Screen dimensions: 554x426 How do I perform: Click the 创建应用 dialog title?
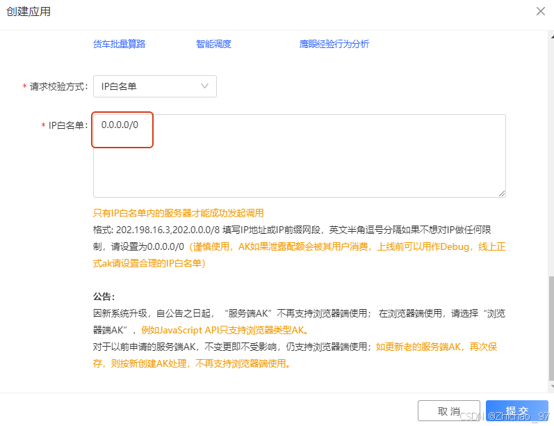pyautogui.click(x=28, y=11)
